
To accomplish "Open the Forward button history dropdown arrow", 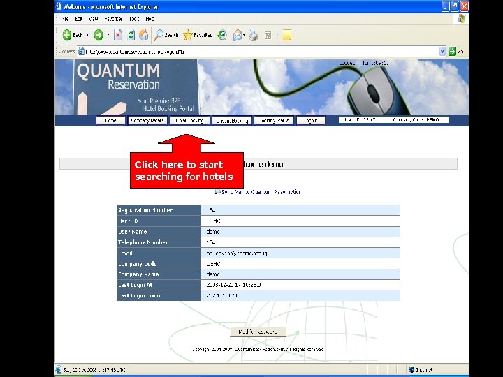I will point(108,35).
